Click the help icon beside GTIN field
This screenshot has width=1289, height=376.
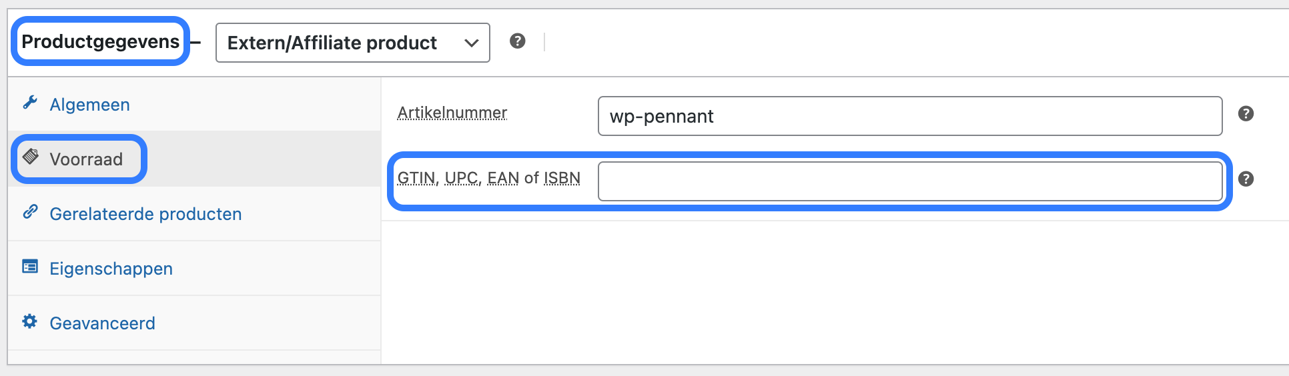(x=1246, y=179)
